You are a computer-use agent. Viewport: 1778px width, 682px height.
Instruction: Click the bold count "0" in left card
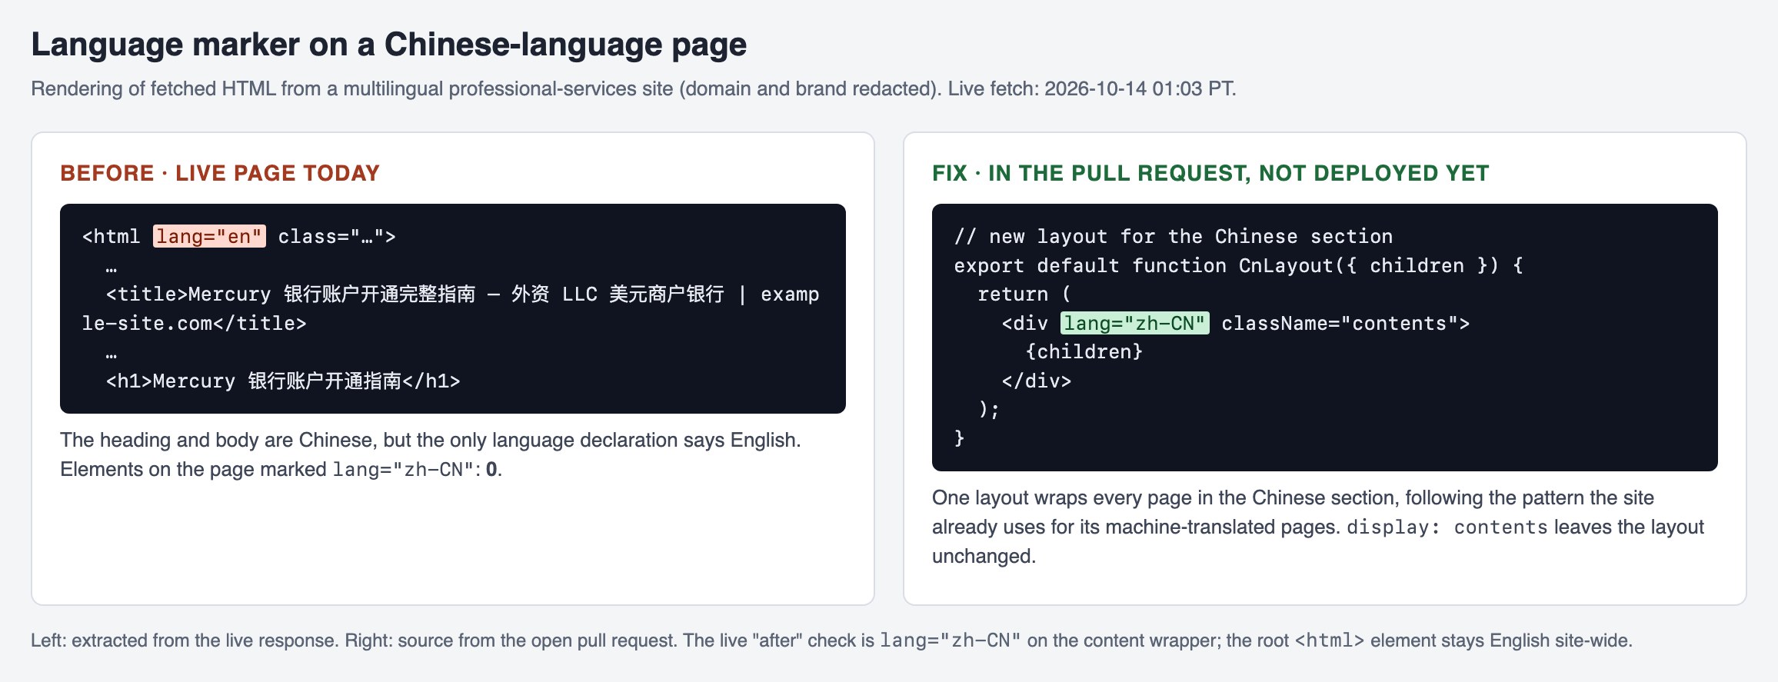pyautogui.click(x=491, y=469)
